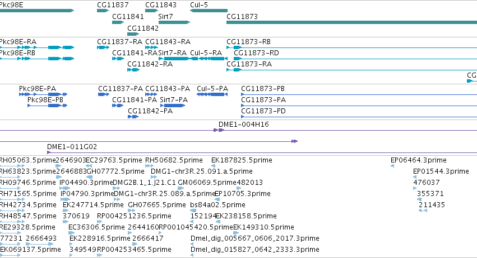Click EST EK228916.5prime
The height and width of the screenshot is (258, 477).
click(x=100, y=238)
